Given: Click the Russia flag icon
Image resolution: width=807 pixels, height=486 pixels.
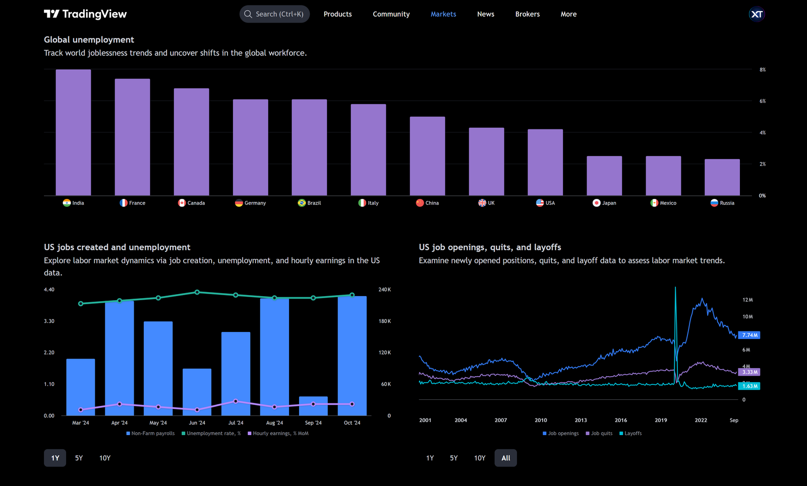Looking at the screenshot, I should click(x=714, y=203).
